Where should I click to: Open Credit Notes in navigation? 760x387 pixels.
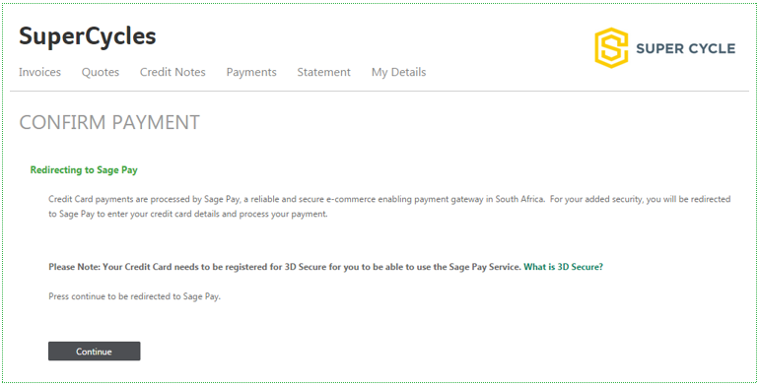tap(173, 72)
